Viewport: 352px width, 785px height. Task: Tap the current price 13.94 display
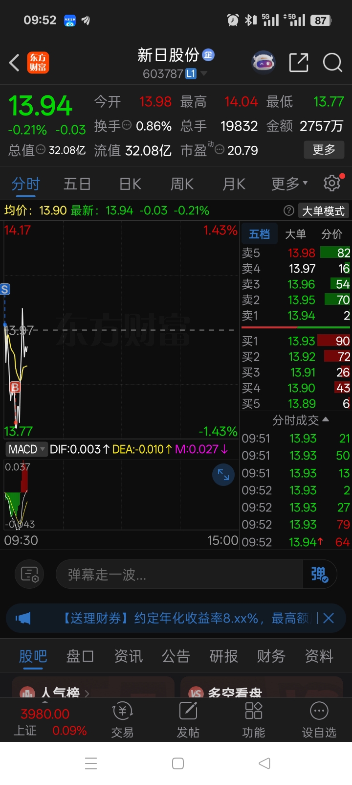41,105
